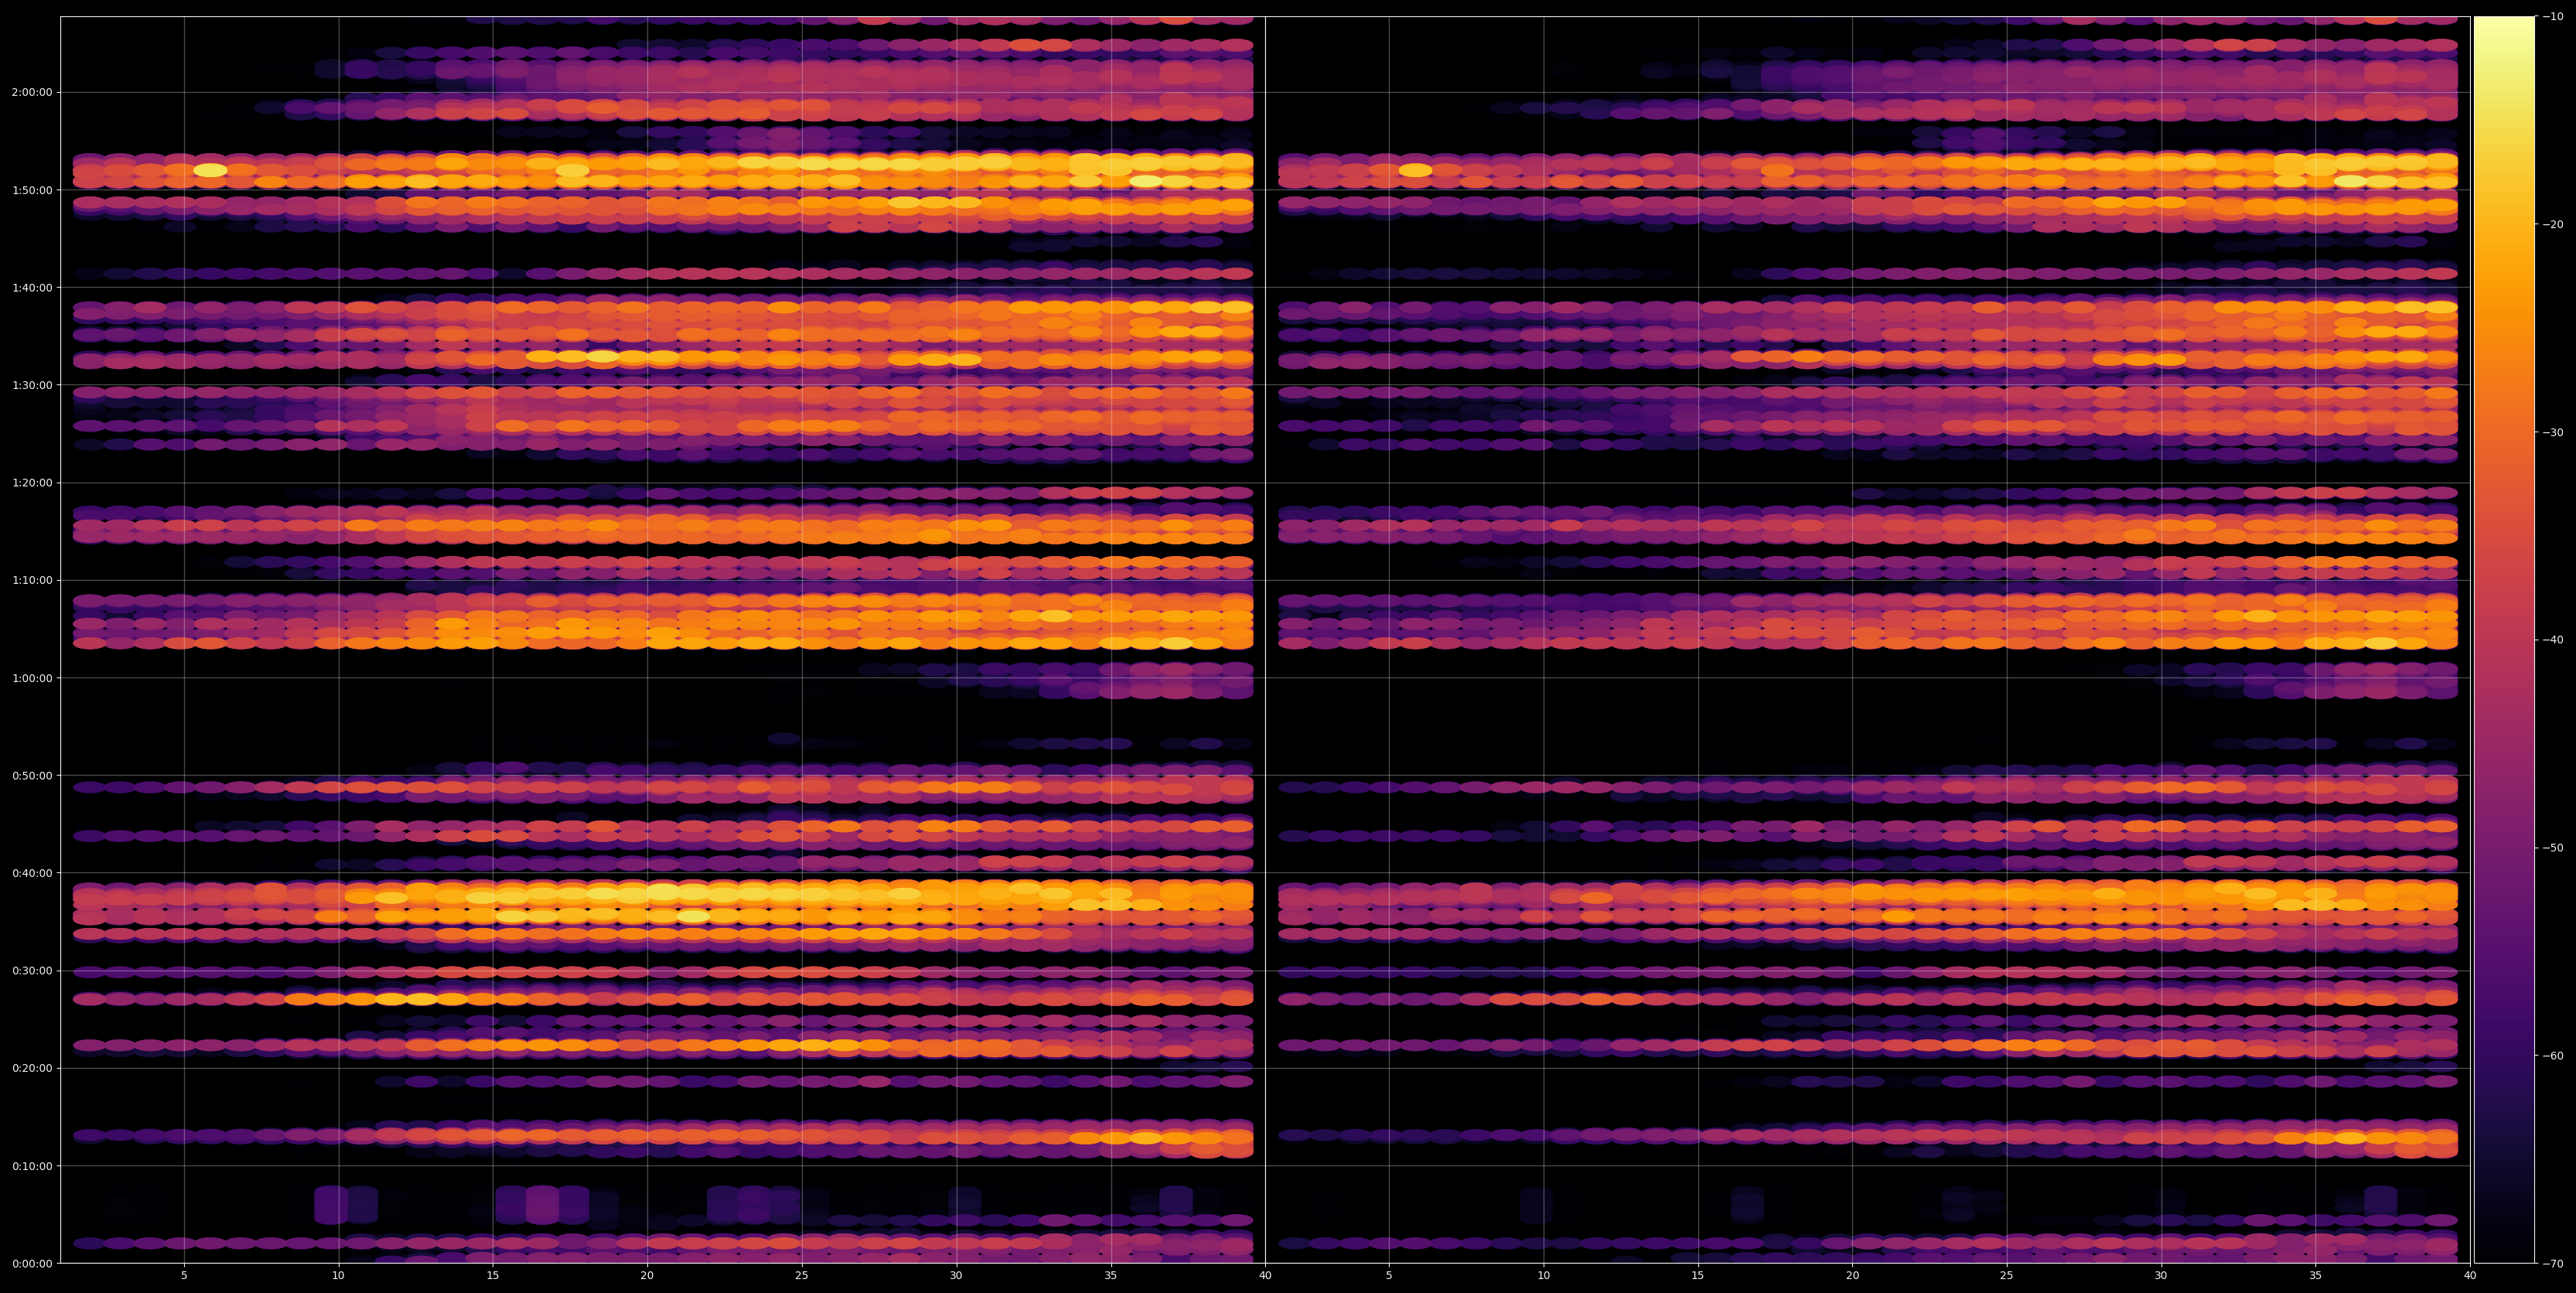Click the inferno colorbar gradient strip
This screenshot has width=2576, height=1293.
(x=2504, y=640)
